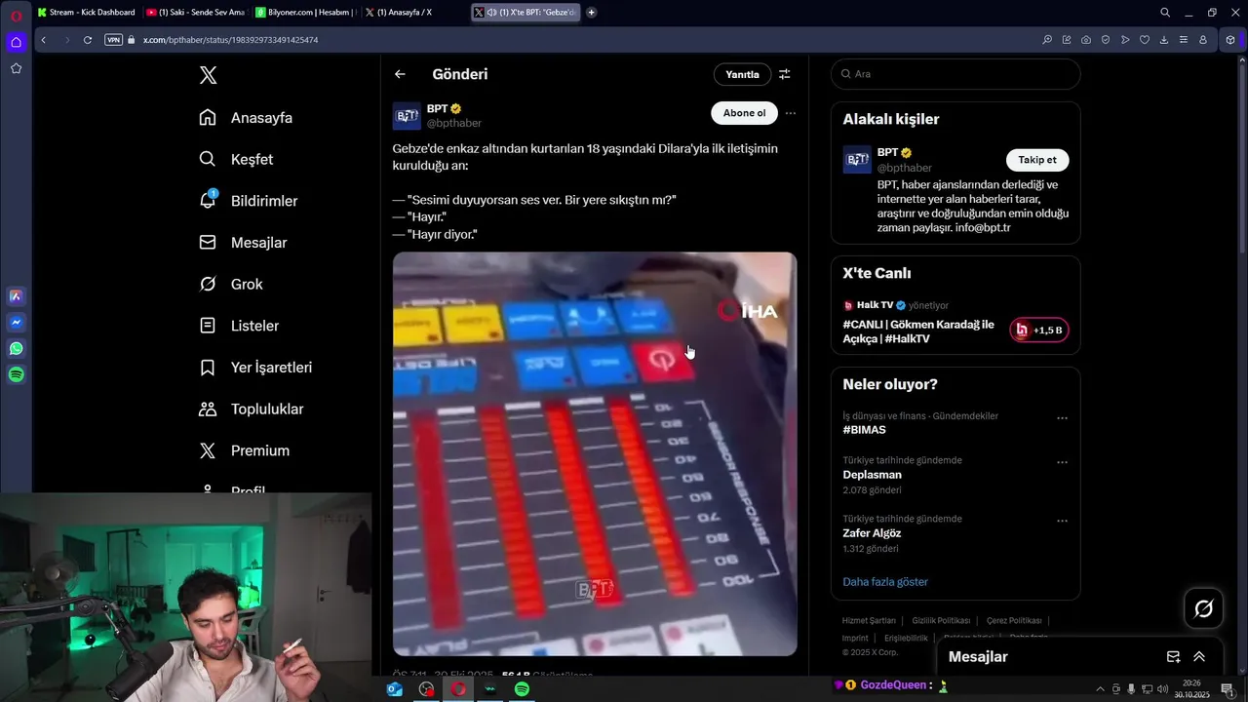Open more options for Zafer Algöz trend
This screenshot has height=702, width=1248.
pos(1062,521)
